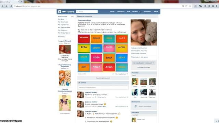
Task: Click the cartoon sisters ad image
Action: point(65,78)
